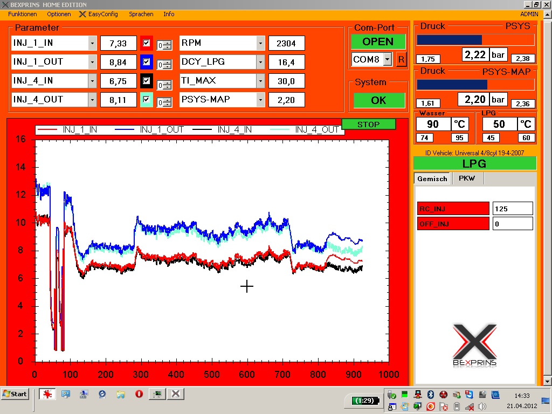Click the volume speaker tray icon

(482, 406)
